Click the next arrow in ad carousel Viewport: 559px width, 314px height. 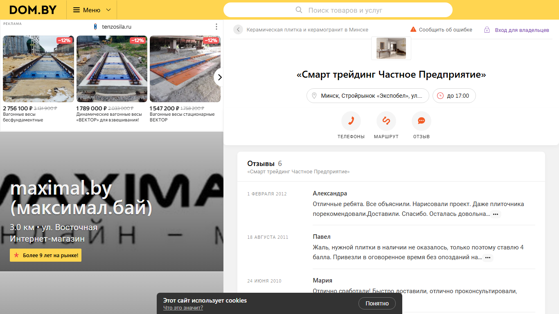(x=219, y=77)
